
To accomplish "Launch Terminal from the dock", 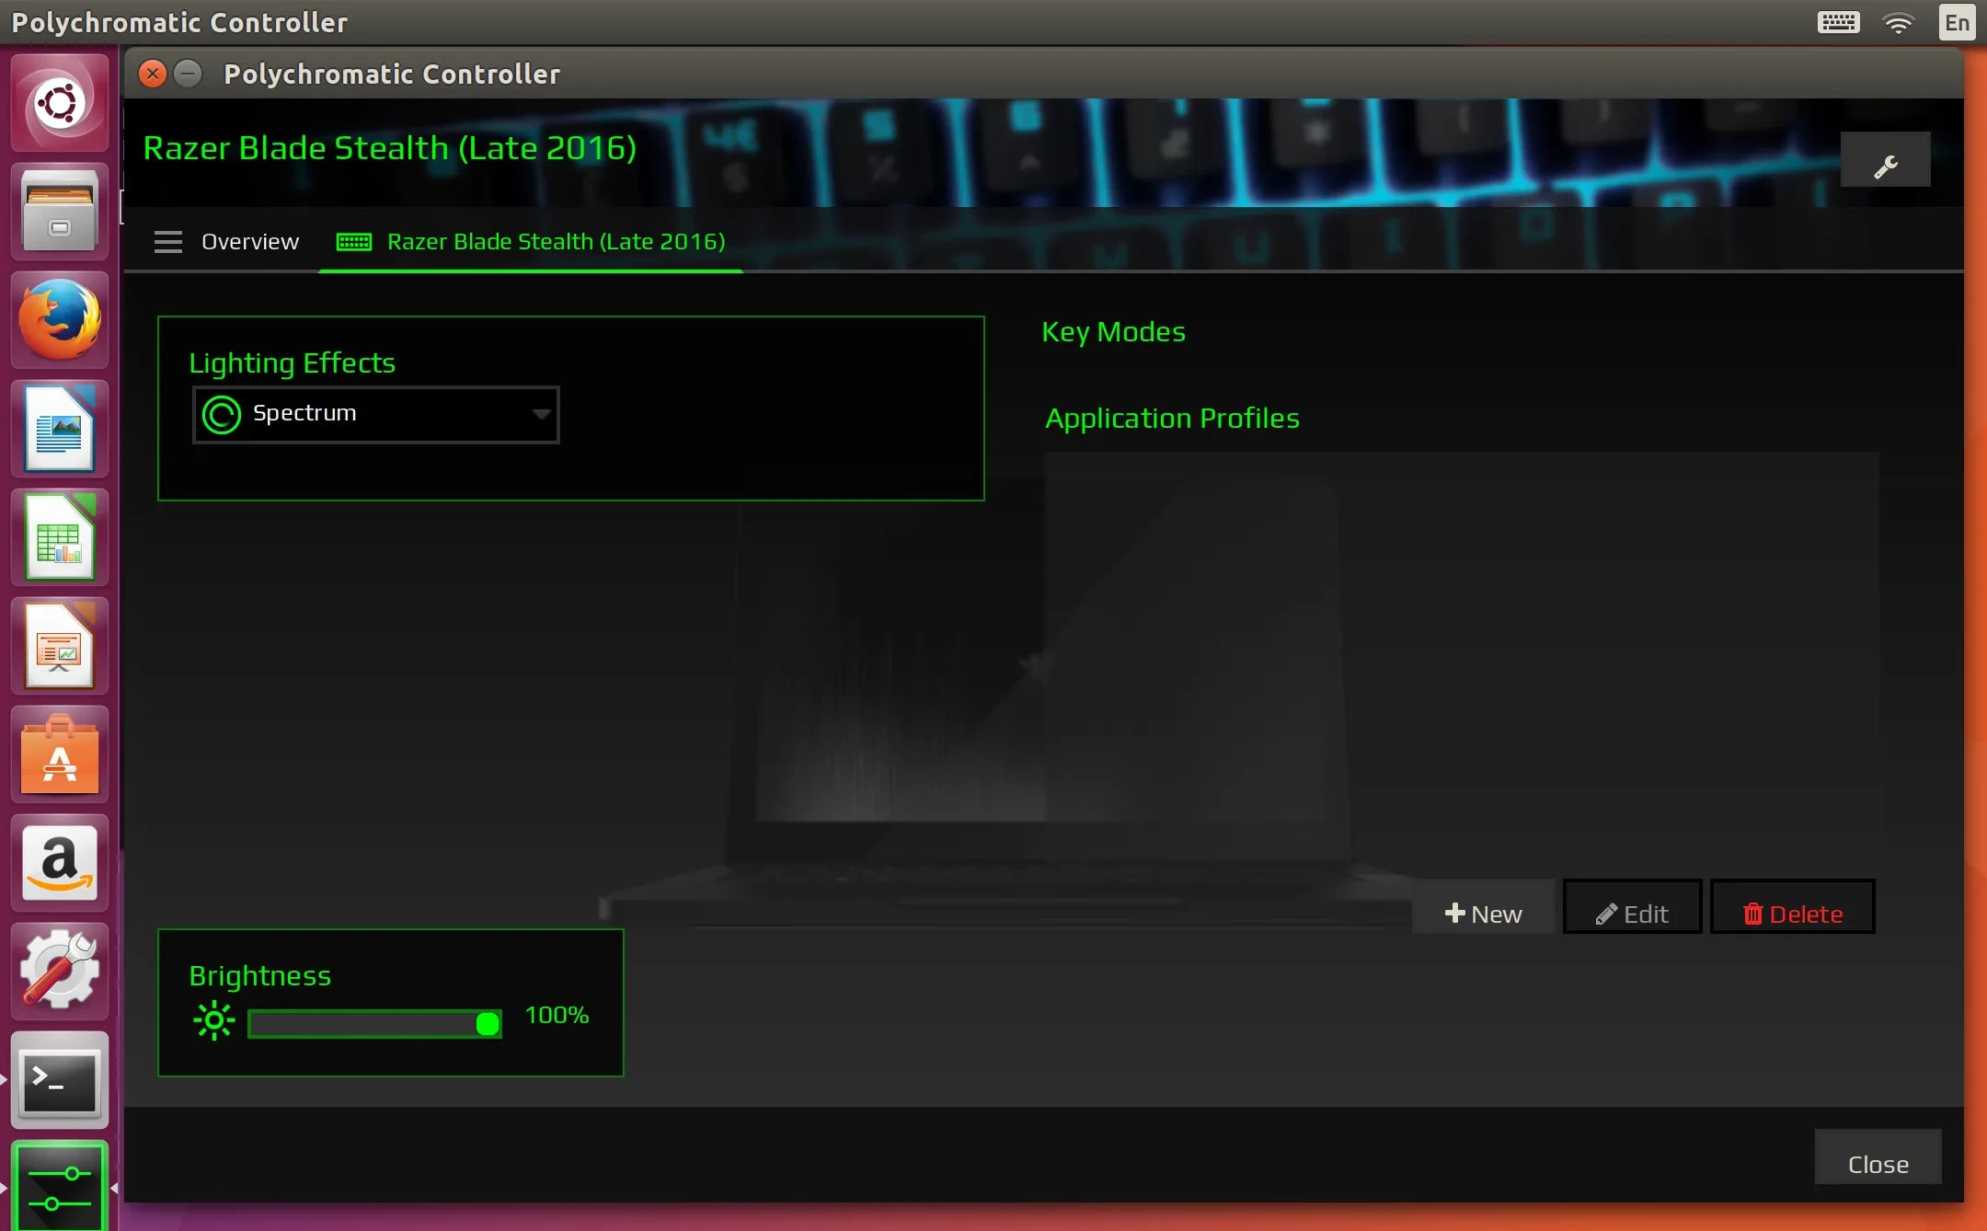I will pos(60,1080).
